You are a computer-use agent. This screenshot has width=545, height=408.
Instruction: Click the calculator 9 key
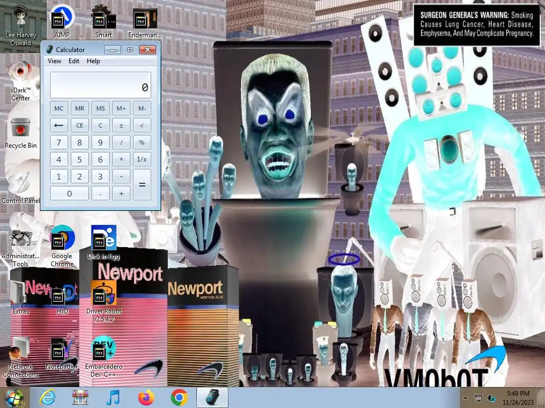tap(101, 142)
